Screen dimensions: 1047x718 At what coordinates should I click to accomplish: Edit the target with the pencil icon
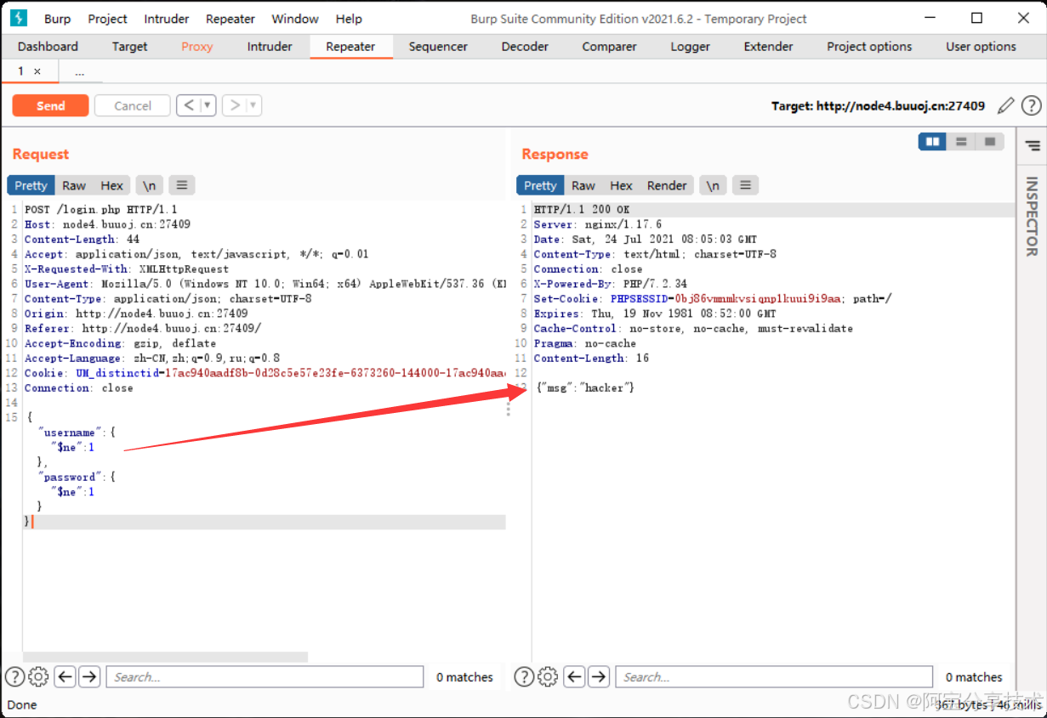coord(1006,105)
